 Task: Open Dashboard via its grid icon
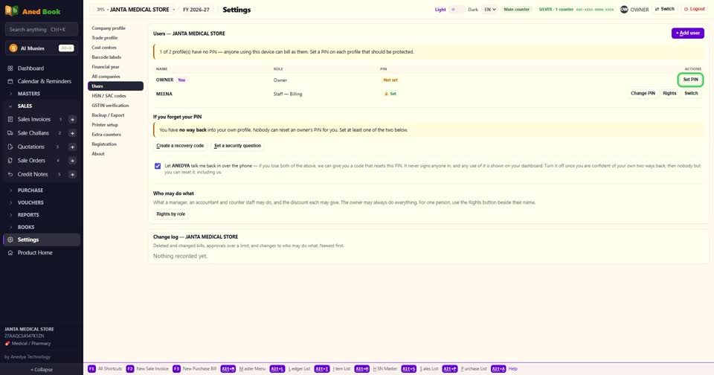10,68
